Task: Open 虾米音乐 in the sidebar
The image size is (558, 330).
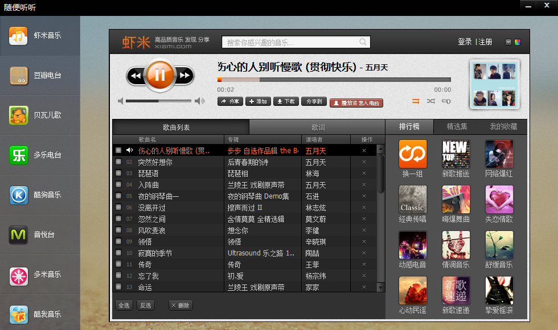Action: pos(40,35)
